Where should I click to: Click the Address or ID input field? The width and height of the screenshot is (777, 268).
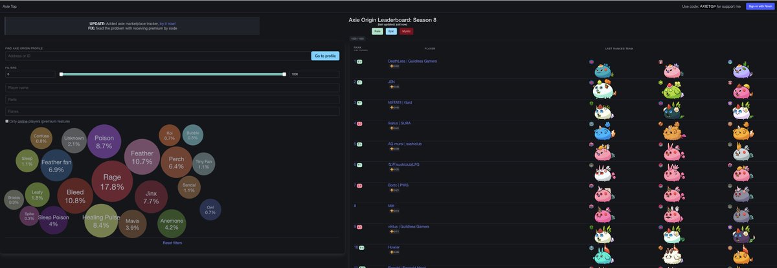tap(157, 56)
